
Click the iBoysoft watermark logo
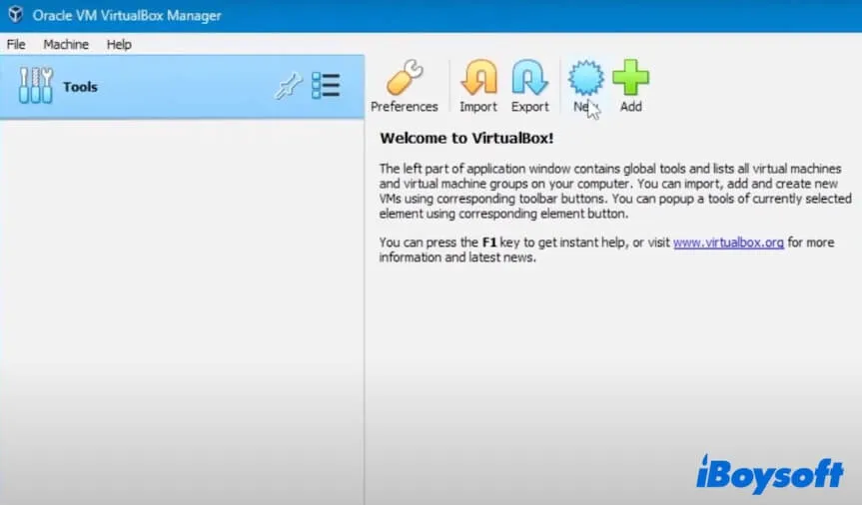[x=769, y=474]
